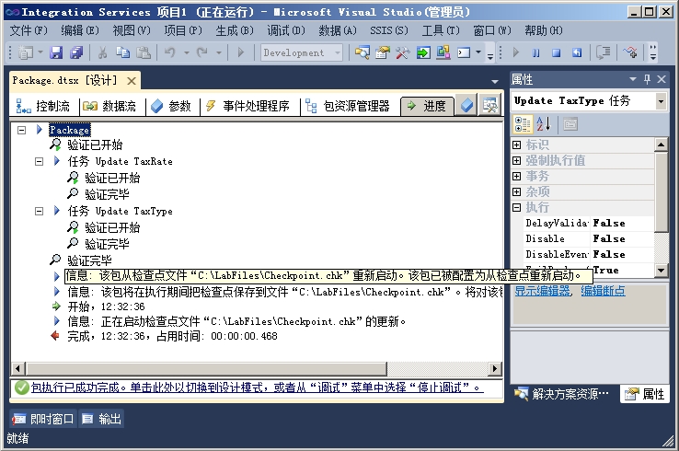The image size is (679, 451).
Task: Open the new project dropdown arrow
Action: 40,52
